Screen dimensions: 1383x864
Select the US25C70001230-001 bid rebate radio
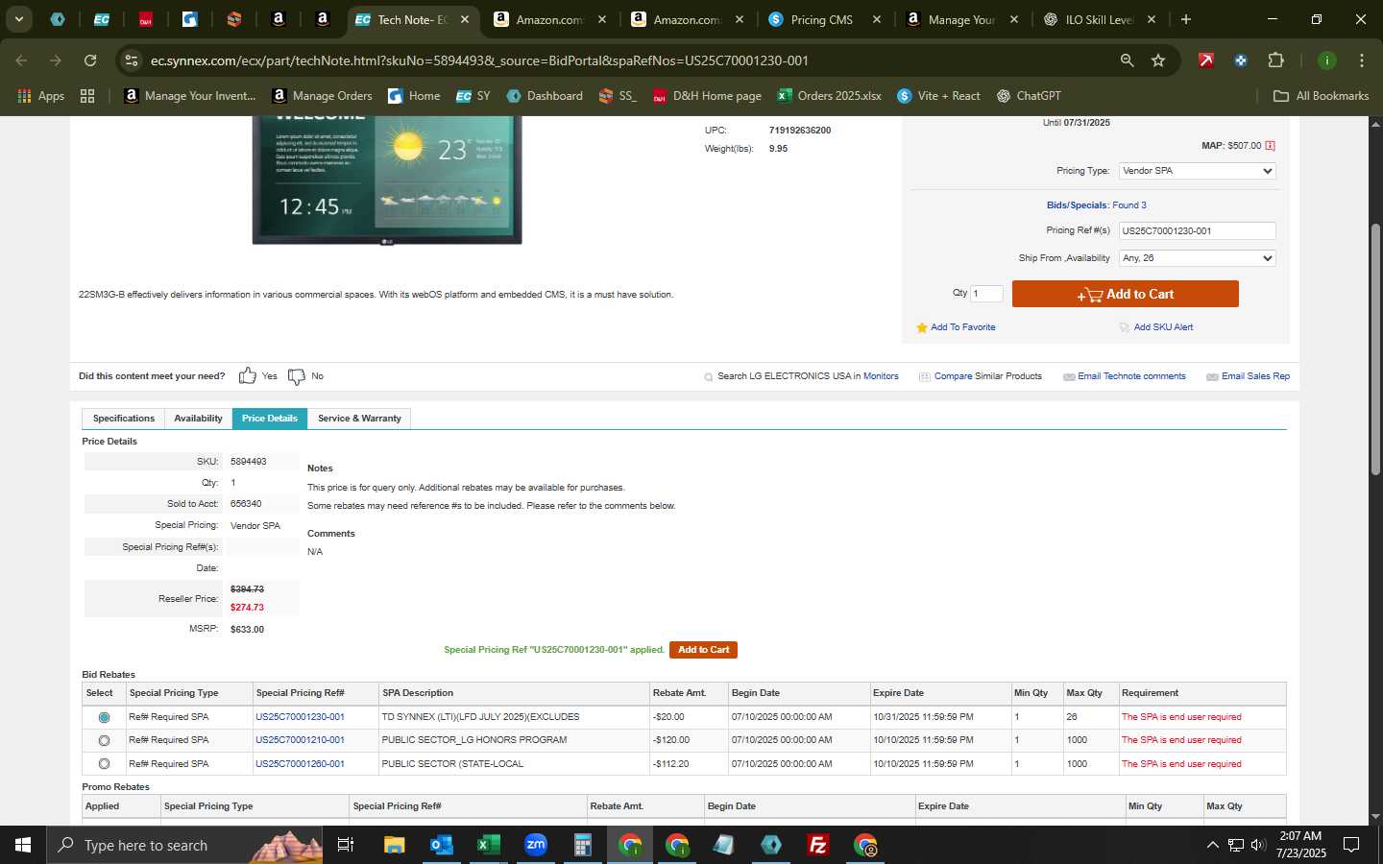(104, 717)
